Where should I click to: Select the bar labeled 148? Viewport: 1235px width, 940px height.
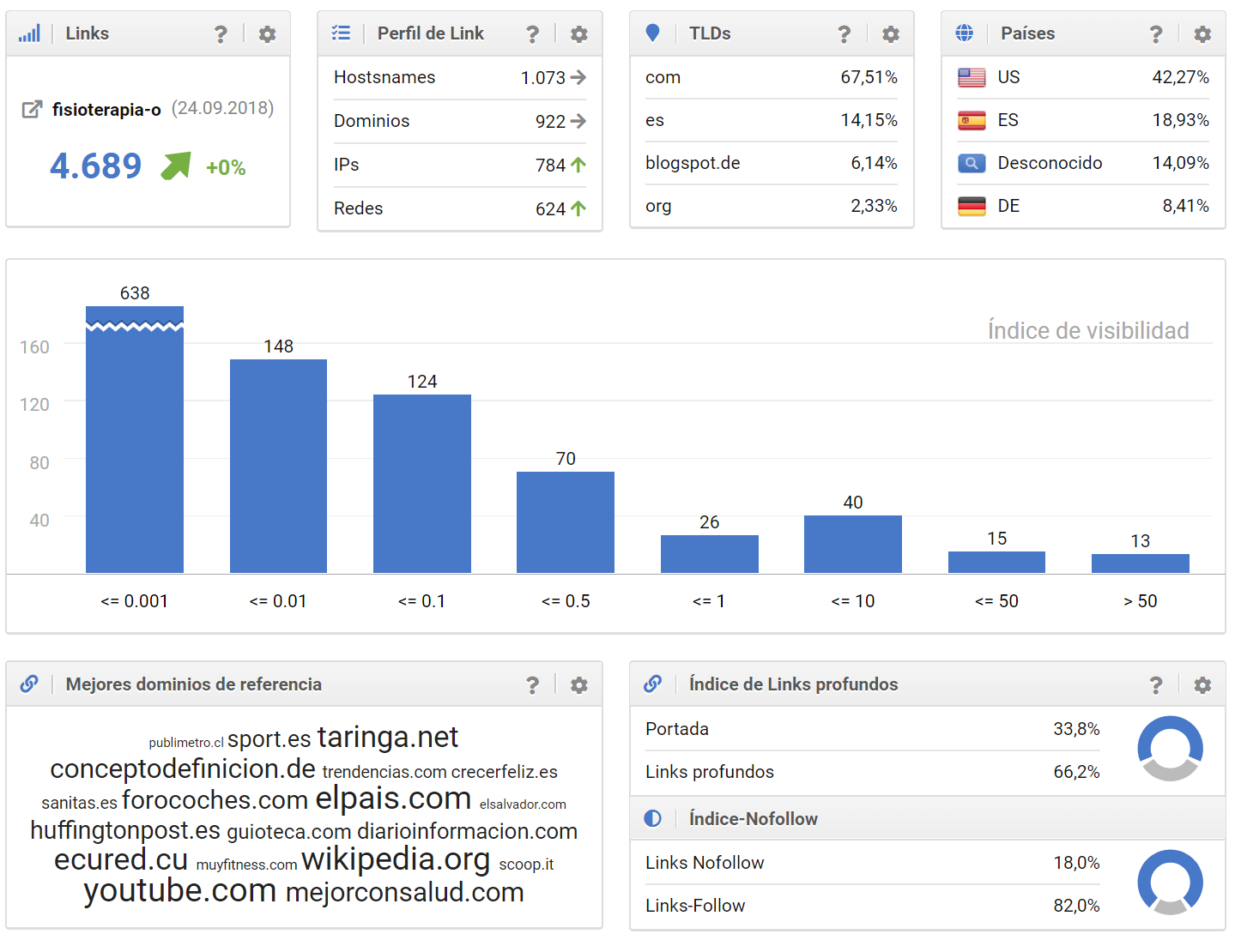(x=278, y=466)
